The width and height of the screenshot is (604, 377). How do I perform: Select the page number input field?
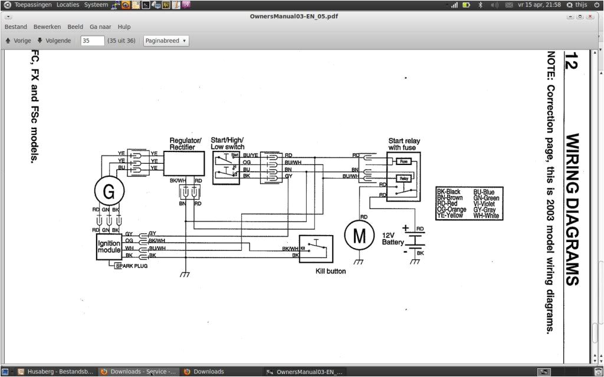(91, 41)
